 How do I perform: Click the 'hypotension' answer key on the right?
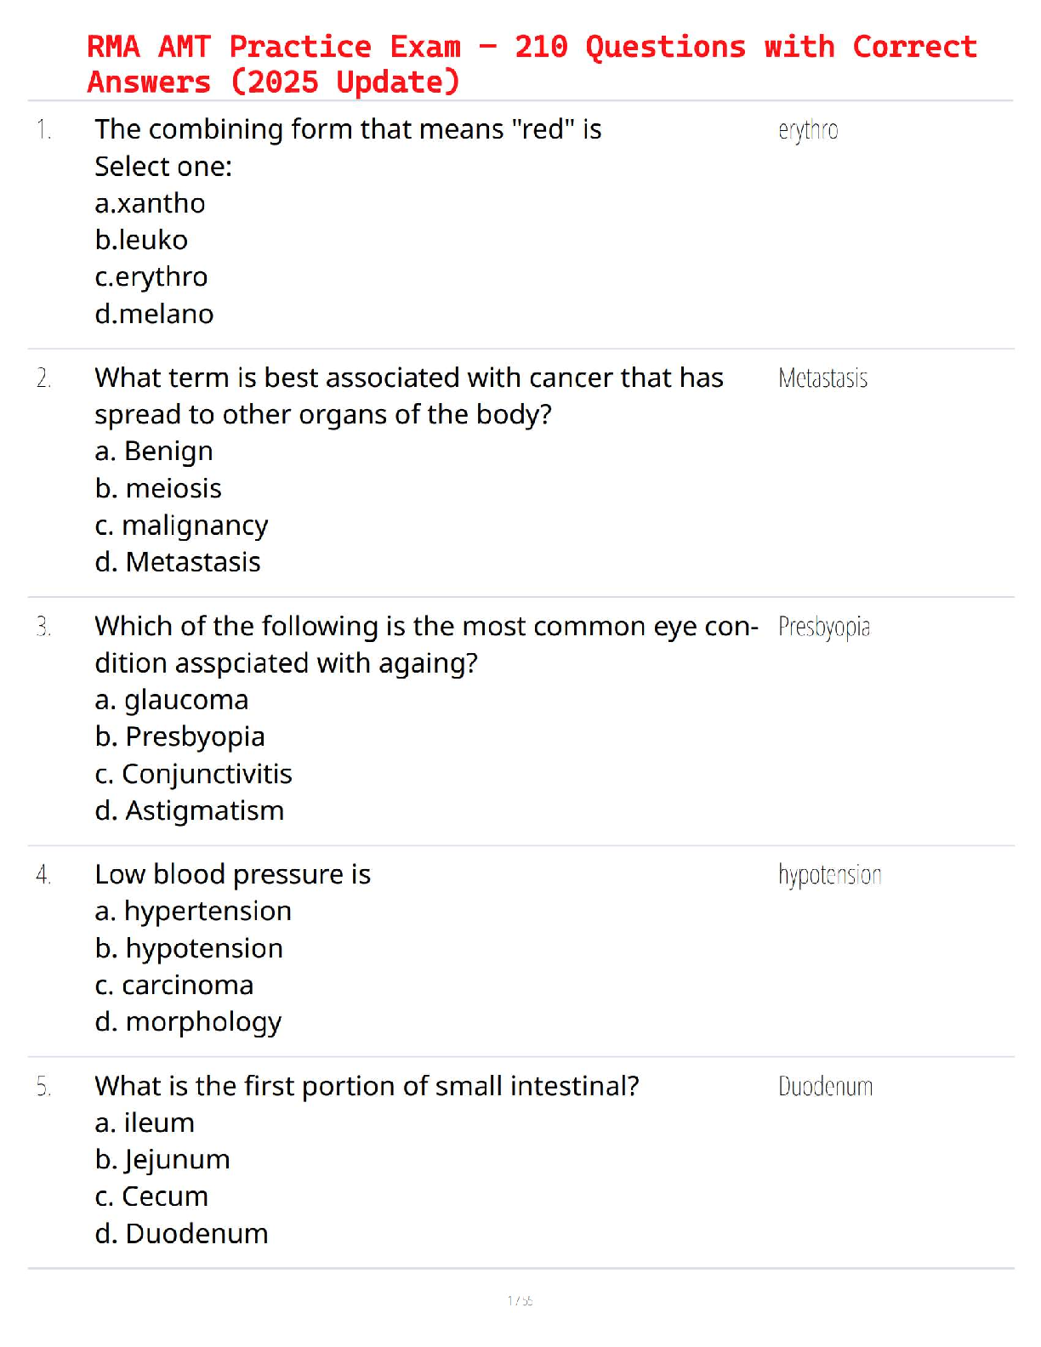click(x=829, y=875)
